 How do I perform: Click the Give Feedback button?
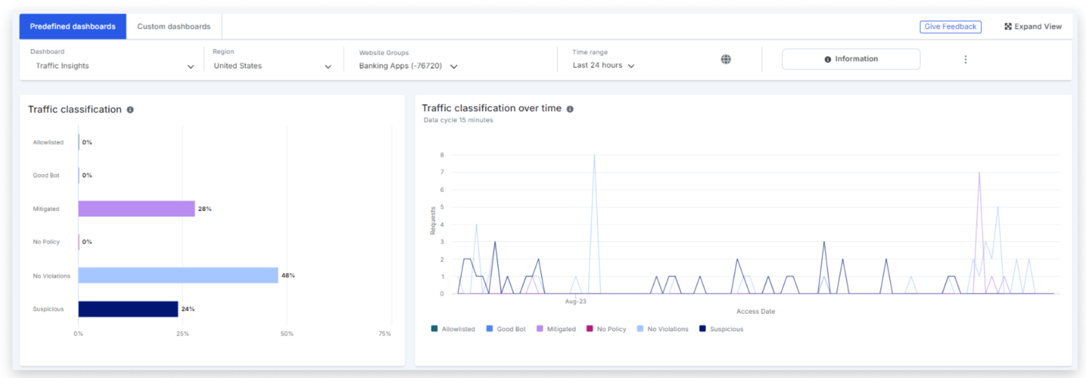point(950,27)
